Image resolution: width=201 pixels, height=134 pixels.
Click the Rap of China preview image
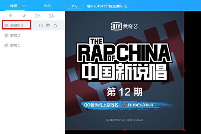[x=124, y=70]
